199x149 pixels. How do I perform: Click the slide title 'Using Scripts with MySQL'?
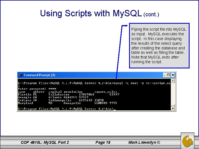coord(91,13)
